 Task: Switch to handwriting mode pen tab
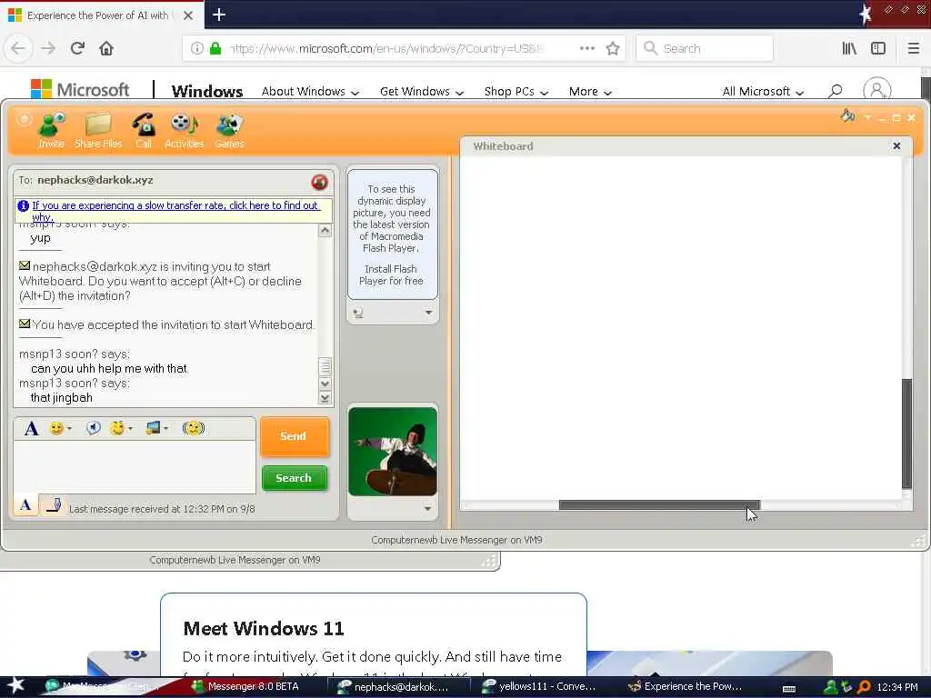pos(53,505)
